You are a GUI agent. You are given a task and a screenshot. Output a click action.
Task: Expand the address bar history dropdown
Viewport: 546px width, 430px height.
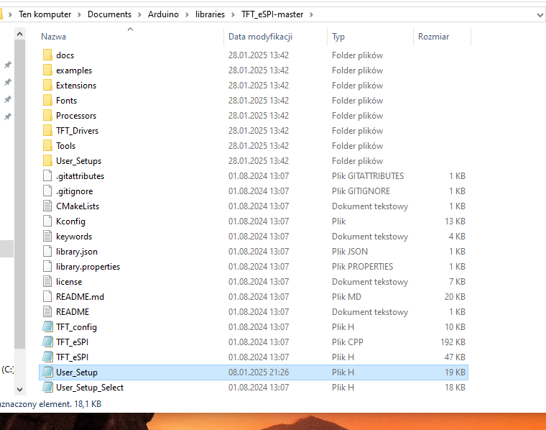[x=540, y=15]
